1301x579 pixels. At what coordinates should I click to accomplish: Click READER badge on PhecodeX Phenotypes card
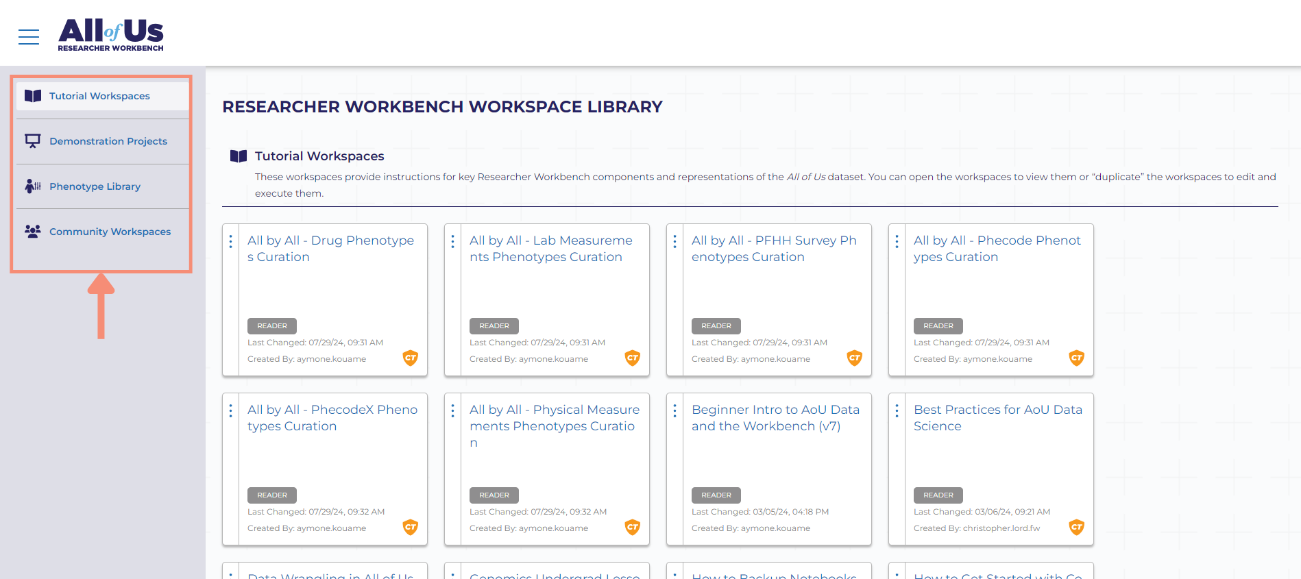[272, 495]
